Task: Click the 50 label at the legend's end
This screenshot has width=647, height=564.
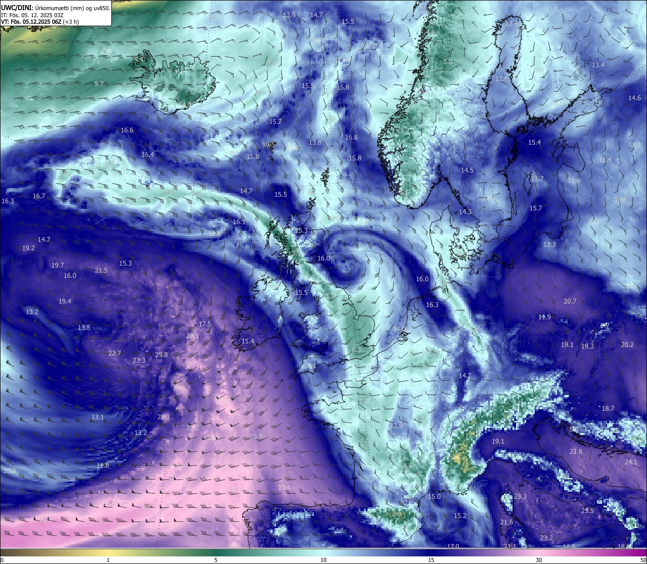Action: 643,560
